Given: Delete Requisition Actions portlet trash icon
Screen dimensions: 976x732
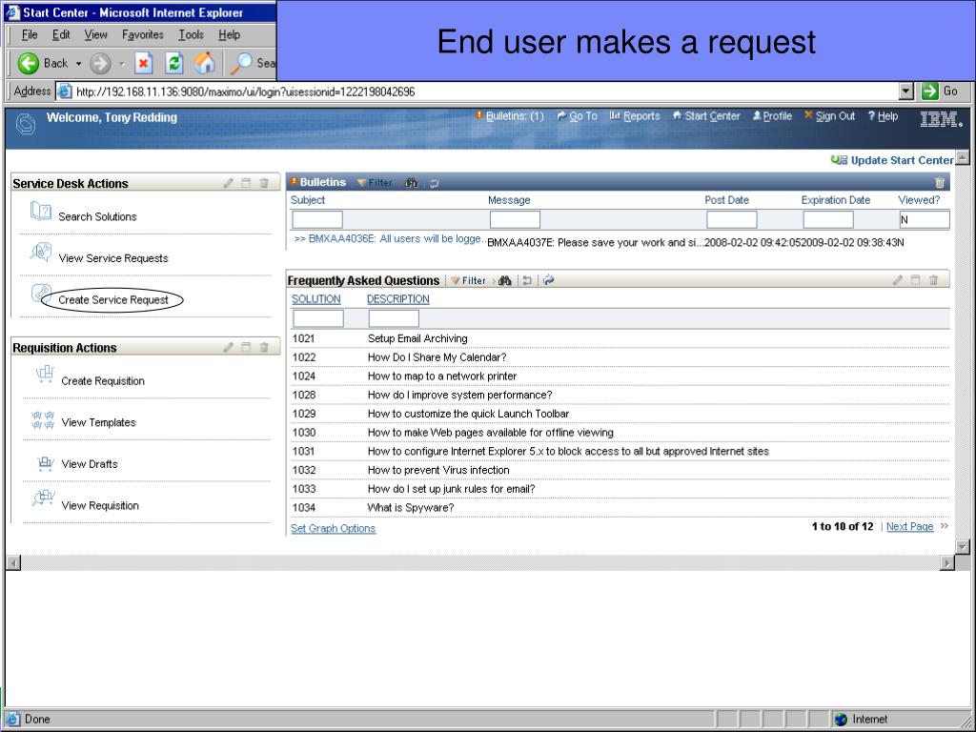Looking at the screenshot, I should (264, 347).
